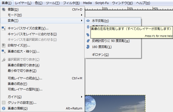
Task: Click the 選択範囲で切り抜き crop icon
Action: point(4,60)
